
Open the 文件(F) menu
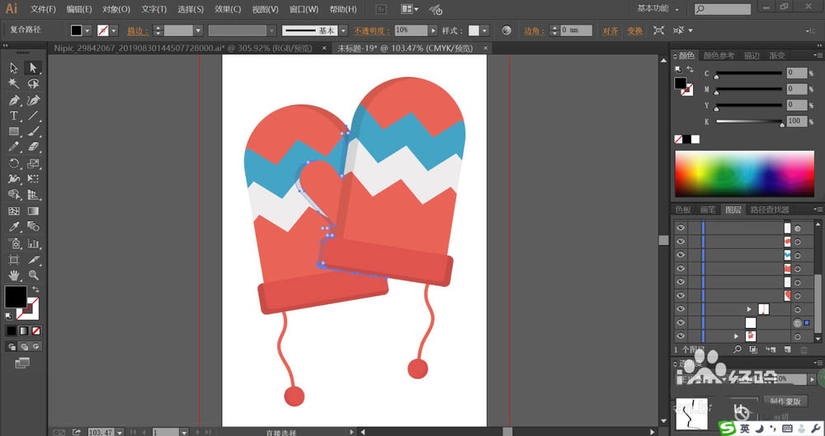tap(43, 9)
